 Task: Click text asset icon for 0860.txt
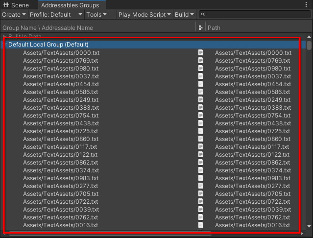[201, 139]
